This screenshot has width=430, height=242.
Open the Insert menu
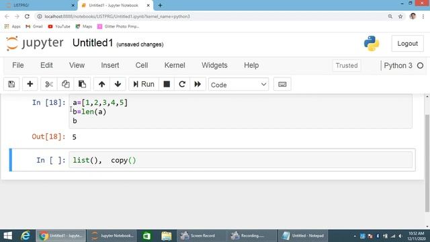tap(110, 65)
